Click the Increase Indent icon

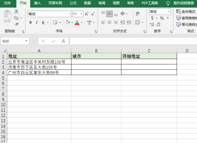click(x=129, y=22)
